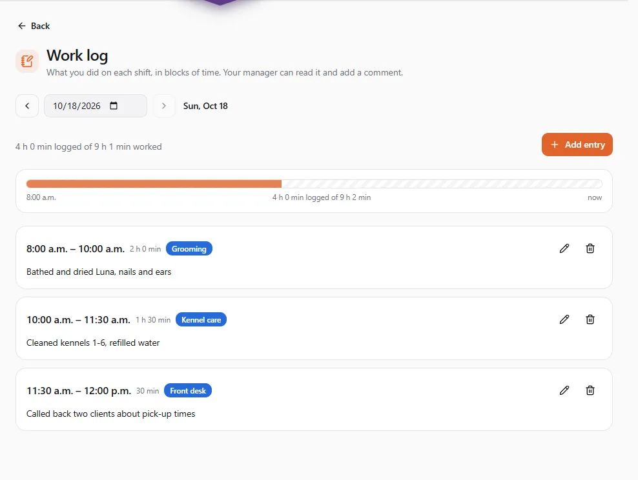Click the '2 h 0 min' duration
The height and width of the screenshot is (480, 638).
click(x=145, y=249)
